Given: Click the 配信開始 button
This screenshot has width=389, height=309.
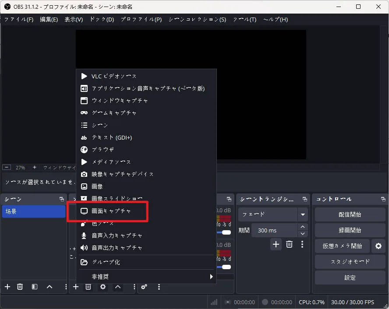Looking at the screenshot, I should pyautogui.click(x=350, y=214).
